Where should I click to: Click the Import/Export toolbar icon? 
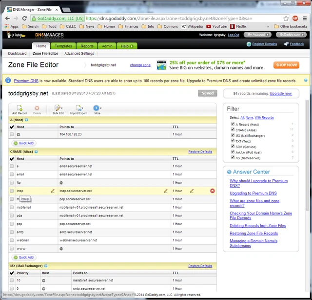tap(78, 110)
